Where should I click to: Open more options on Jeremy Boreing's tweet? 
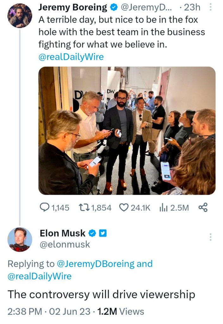[211, 8]
